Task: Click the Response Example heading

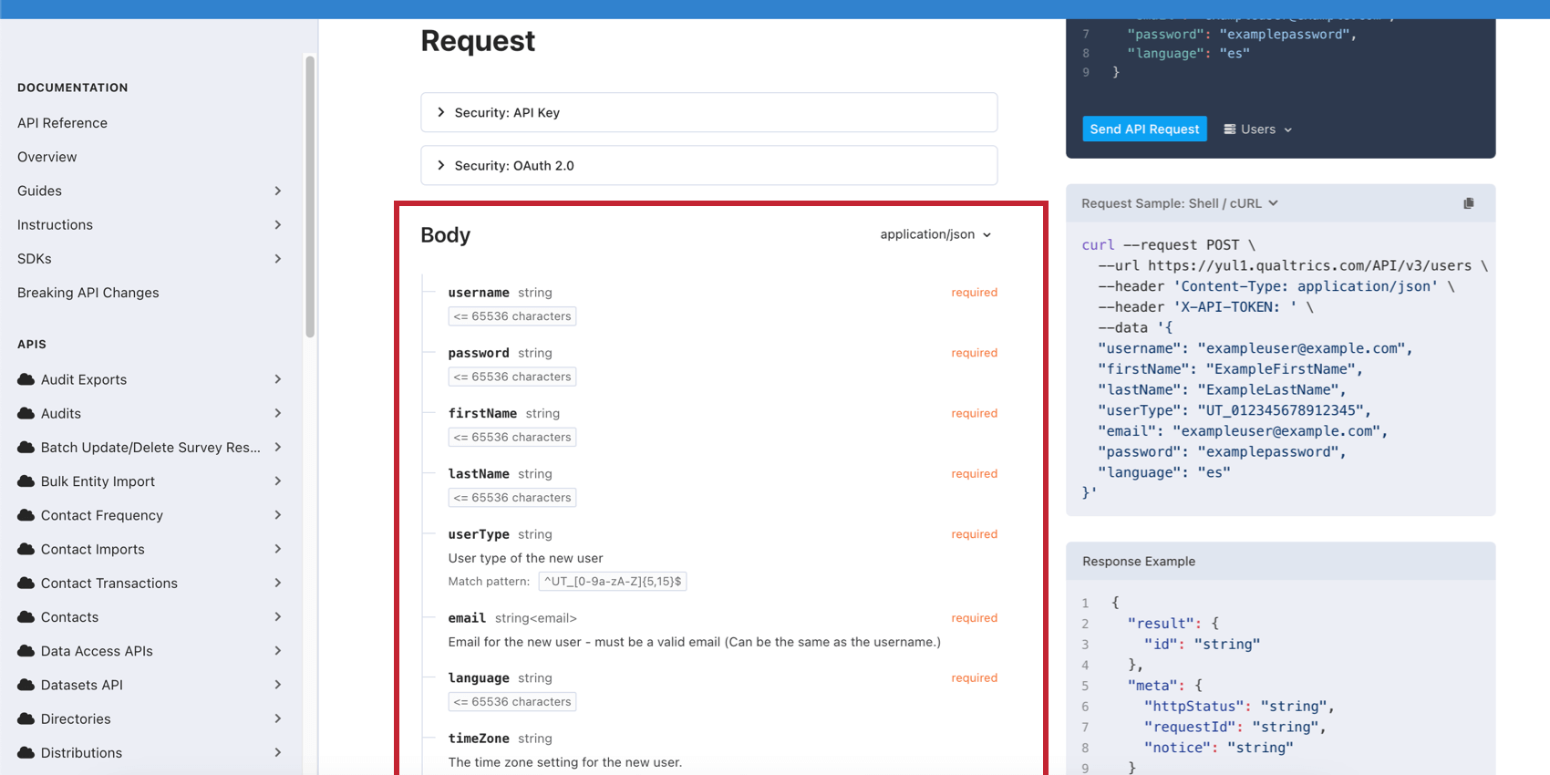Action: coord(1139,562)
